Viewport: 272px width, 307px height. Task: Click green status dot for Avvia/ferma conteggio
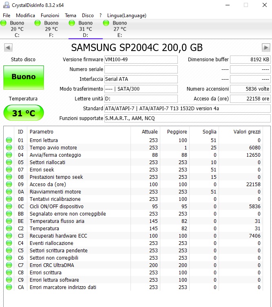9,155
